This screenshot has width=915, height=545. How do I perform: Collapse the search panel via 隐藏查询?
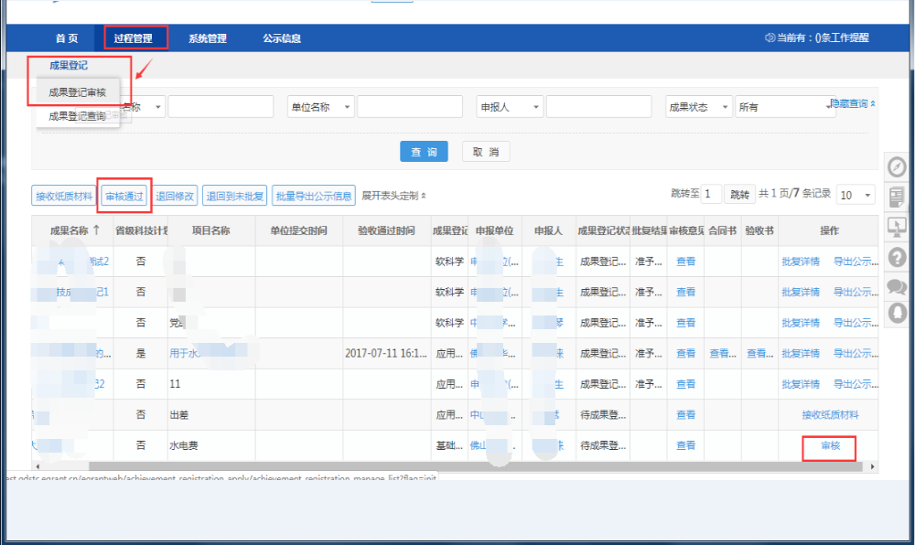[852, 104]
